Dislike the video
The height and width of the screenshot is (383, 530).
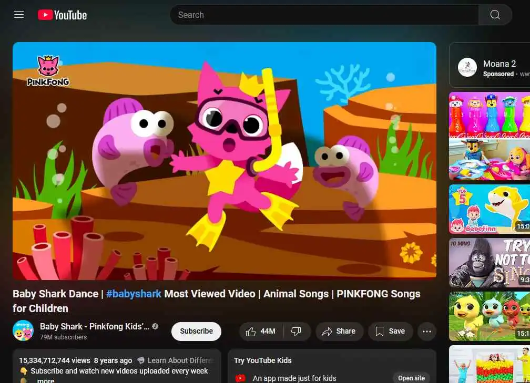(297, 332)
